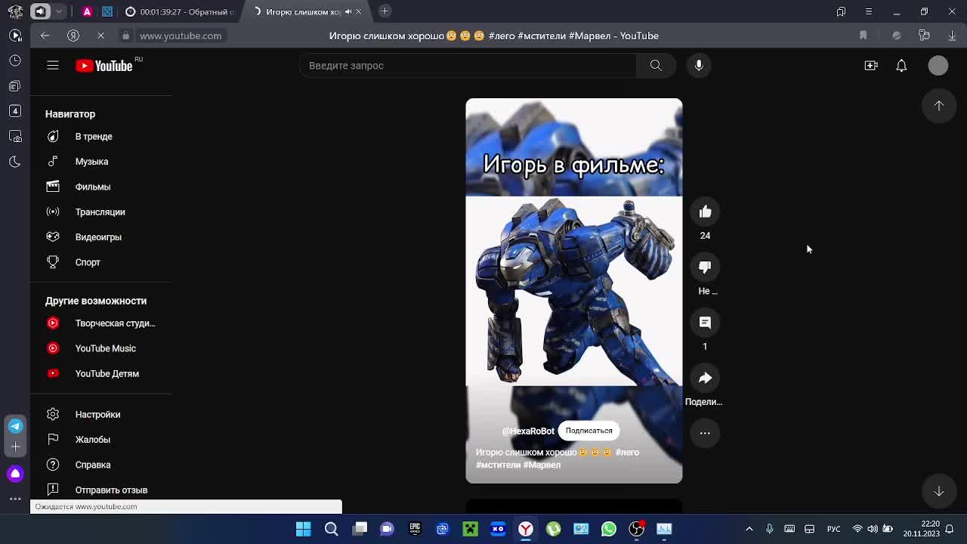Screen dimensions: 967x544
Task: Go to the previous Short with up arrow
Action: pyautogui.click(x=938, y=106)
